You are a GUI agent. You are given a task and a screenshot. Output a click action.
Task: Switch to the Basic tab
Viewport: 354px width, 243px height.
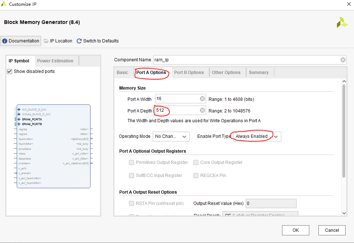pyautogui.click(x=122, y=73)
